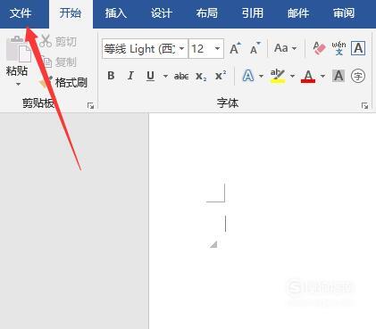Open the enclosed characters (字) tool
This screenshot has width=376, height=329.
point(358,76)
